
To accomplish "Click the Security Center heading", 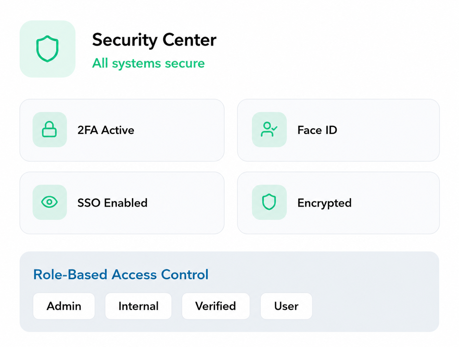I will click(x=154, y=40).
